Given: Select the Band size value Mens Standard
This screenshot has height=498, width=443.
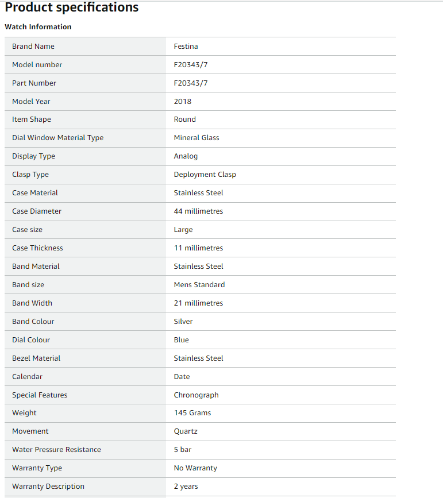Looking at the screenshot, I should 199,285.
